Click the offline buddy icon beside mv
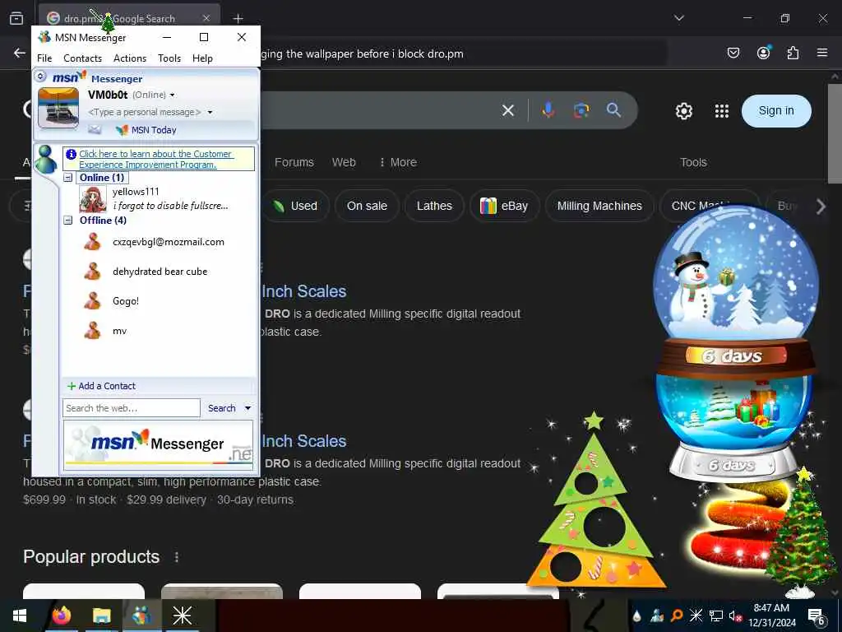 pos(92,331)
